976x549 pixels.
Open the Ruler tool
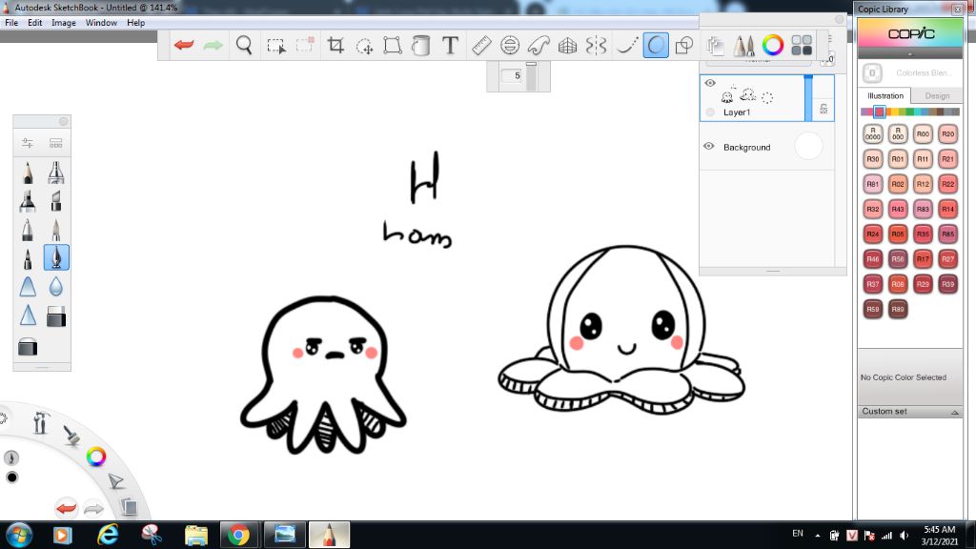481,46
